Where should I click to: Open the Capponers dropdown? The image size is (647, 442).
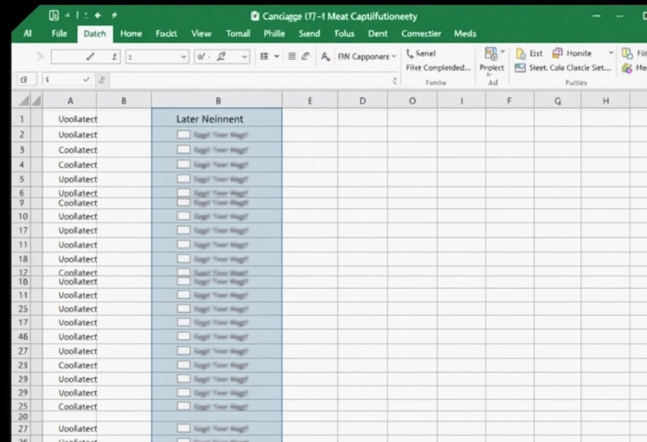coord(394,57)
